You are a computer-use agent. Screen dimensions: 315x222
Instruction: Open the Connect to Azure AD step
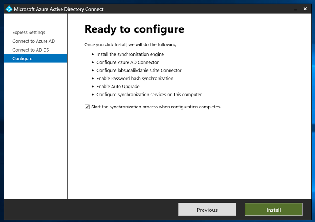point(34,41)
